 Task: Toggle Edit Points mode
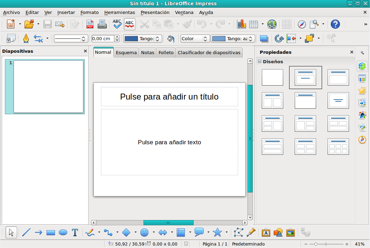pyautogui.click(x=239, y=232)
